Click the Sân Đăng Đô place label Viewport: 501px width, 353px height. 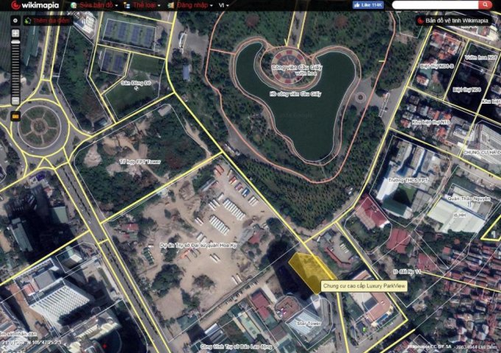(136, 83)
